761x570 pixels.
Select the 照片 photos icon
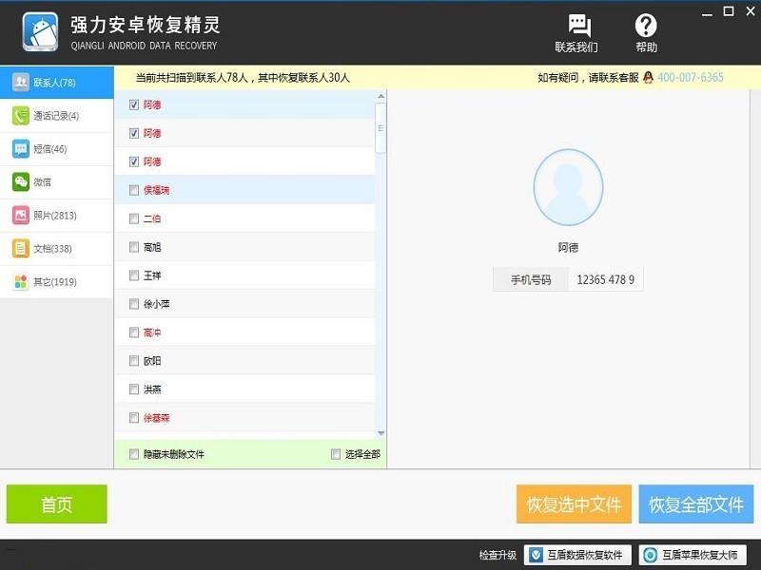(20, 216)
